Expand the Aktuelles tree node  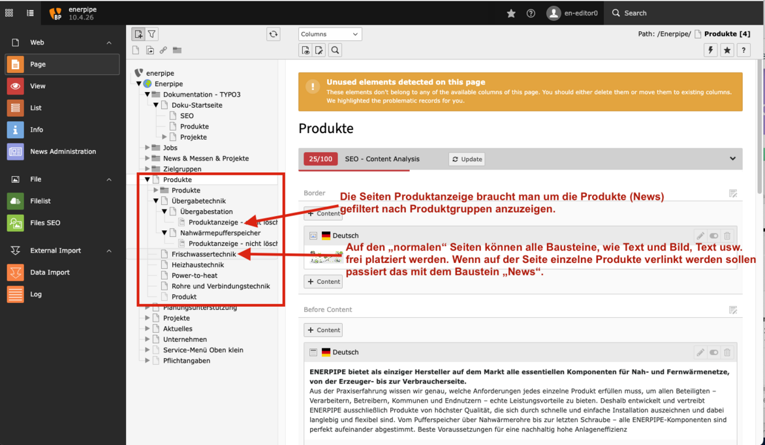tap(148, 329)
